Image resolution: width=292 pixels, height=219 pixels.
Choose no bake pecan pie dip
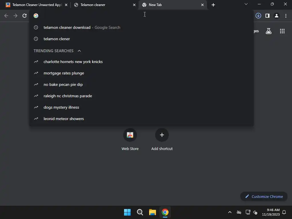(141, 84)
